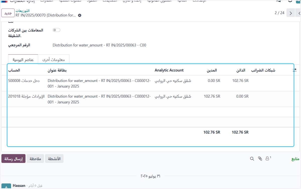Switch to the عناصر اليومية tab
Image resolution: width=301 pixels, height=189 pixels.
pyautogui.click(x=23, y=60)
